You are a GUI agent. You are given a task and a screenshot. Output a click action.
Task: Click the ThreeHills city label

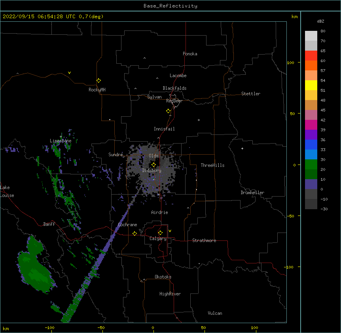tap(212, 165)
